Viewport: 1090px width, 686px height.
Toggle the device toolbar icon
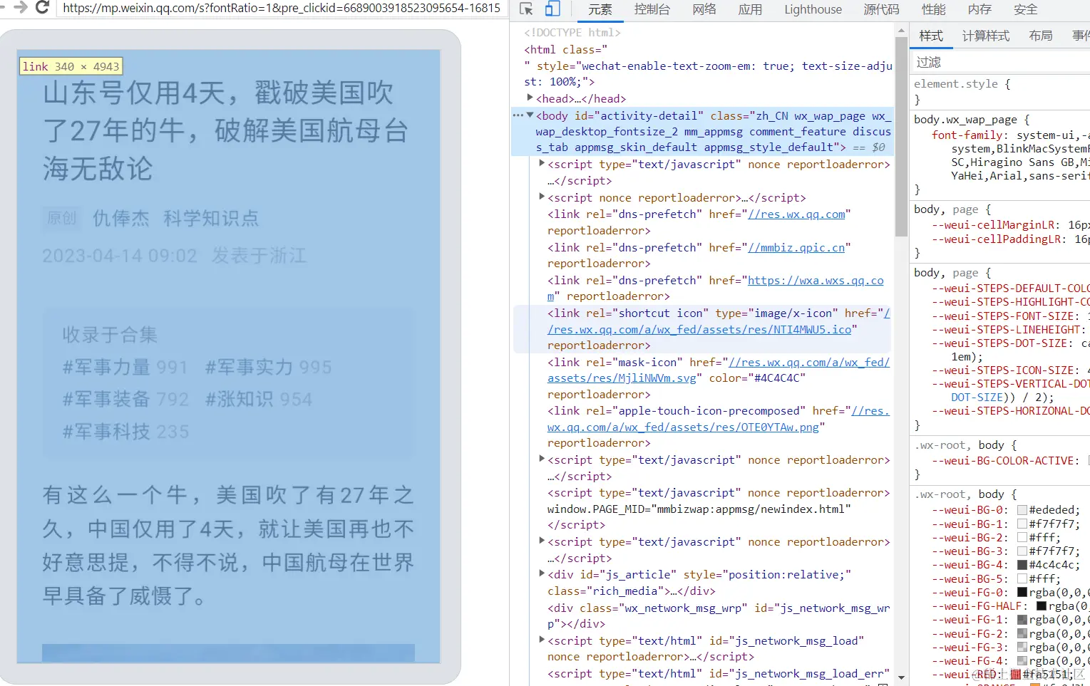tap(552, 9)
